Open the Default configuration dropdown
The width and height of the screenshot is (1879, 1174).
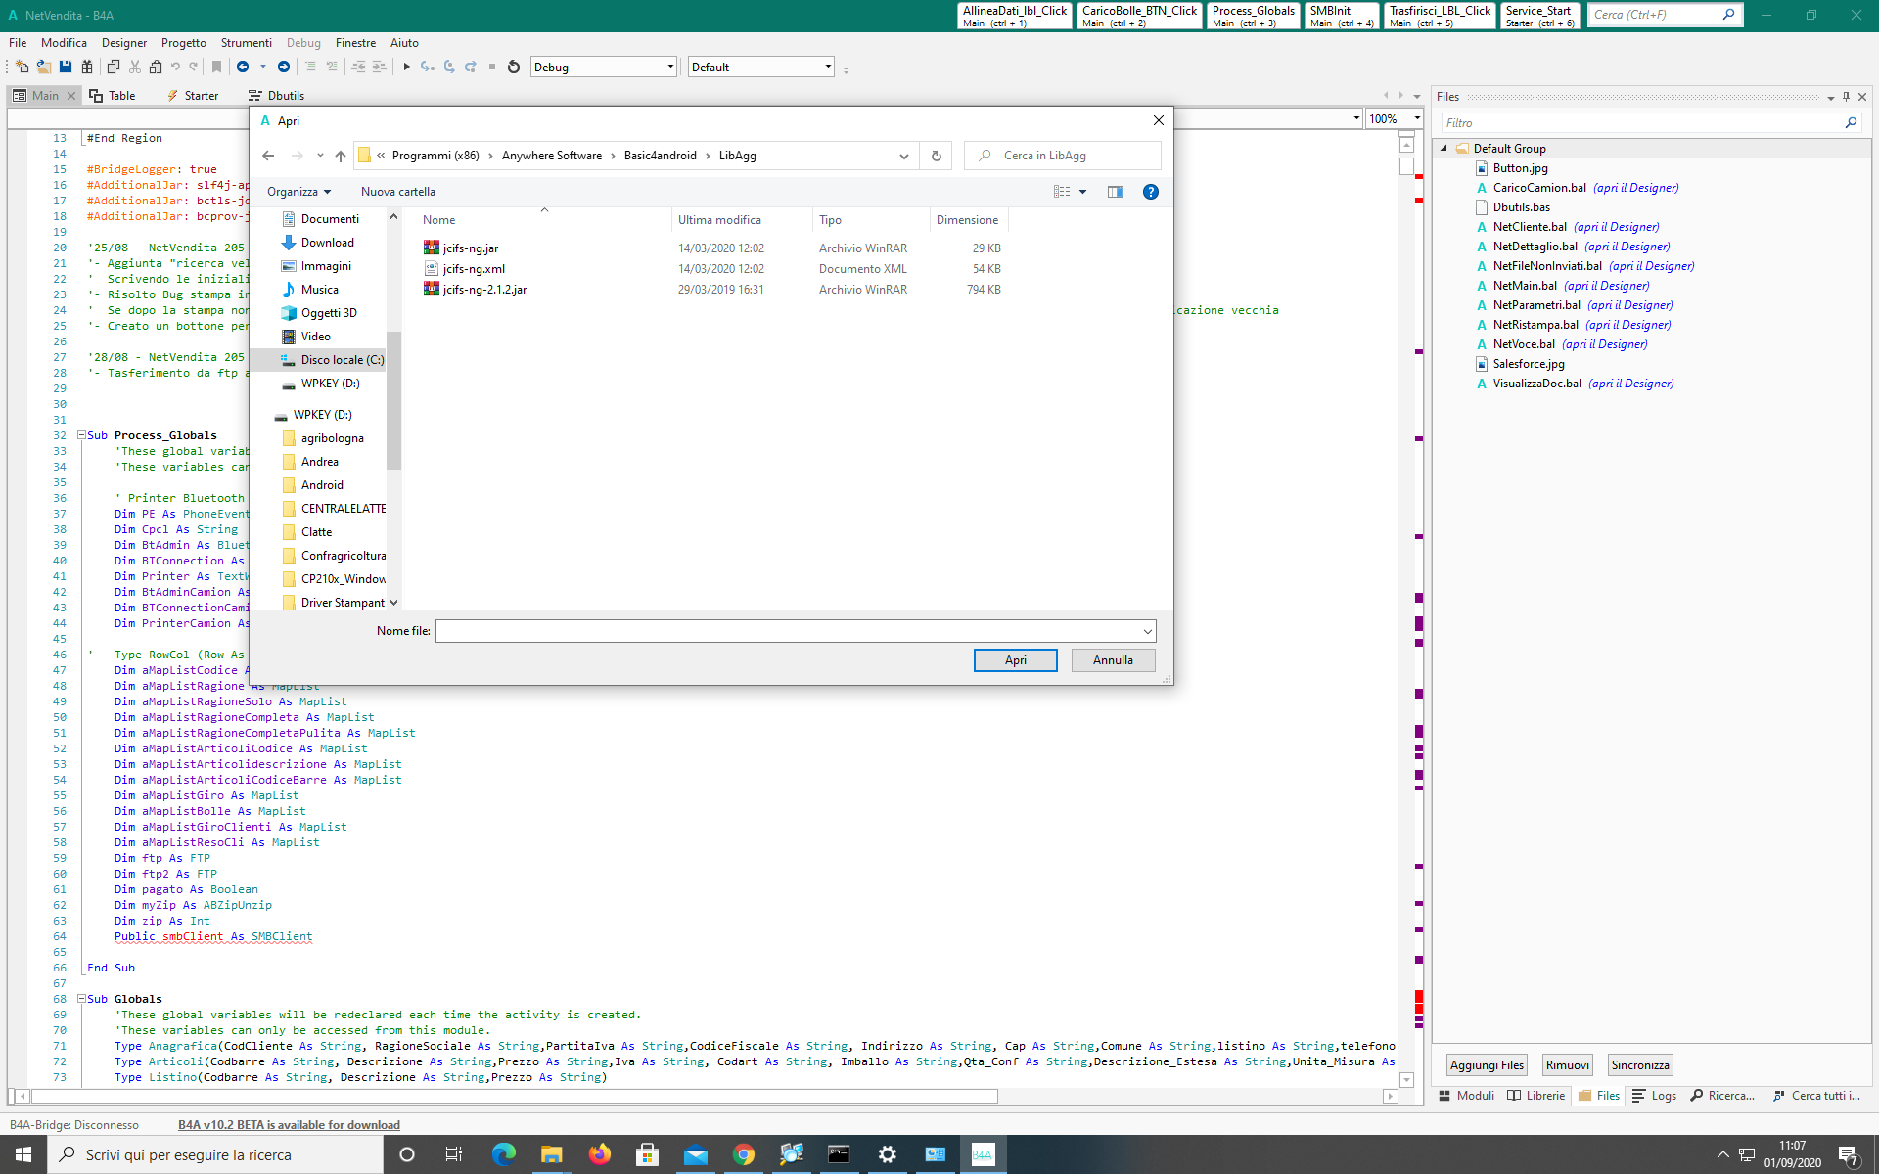[x=828, y=67]
